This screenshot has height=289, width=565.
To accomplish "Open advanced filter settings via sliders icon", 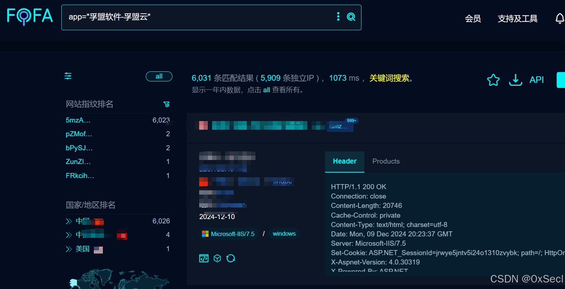I will point(67,76).
